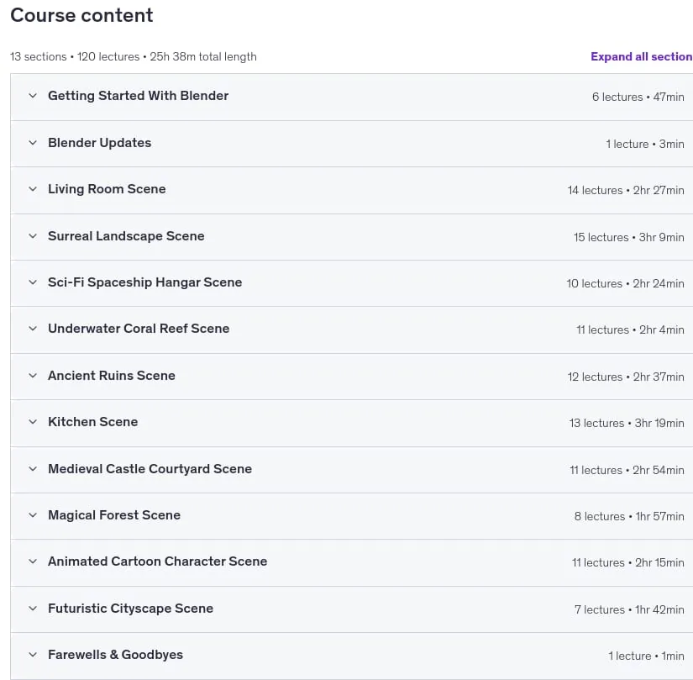This screenshot has height=680, width=693.
Task: Click the chevron beside Living Room Scene
Action: 33,189
